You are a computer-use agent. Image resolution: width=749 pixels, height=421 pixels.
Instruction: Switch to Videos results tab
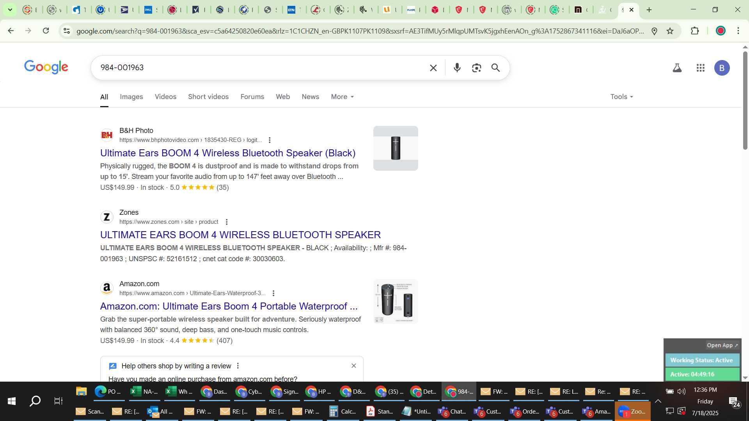[165, 97]
